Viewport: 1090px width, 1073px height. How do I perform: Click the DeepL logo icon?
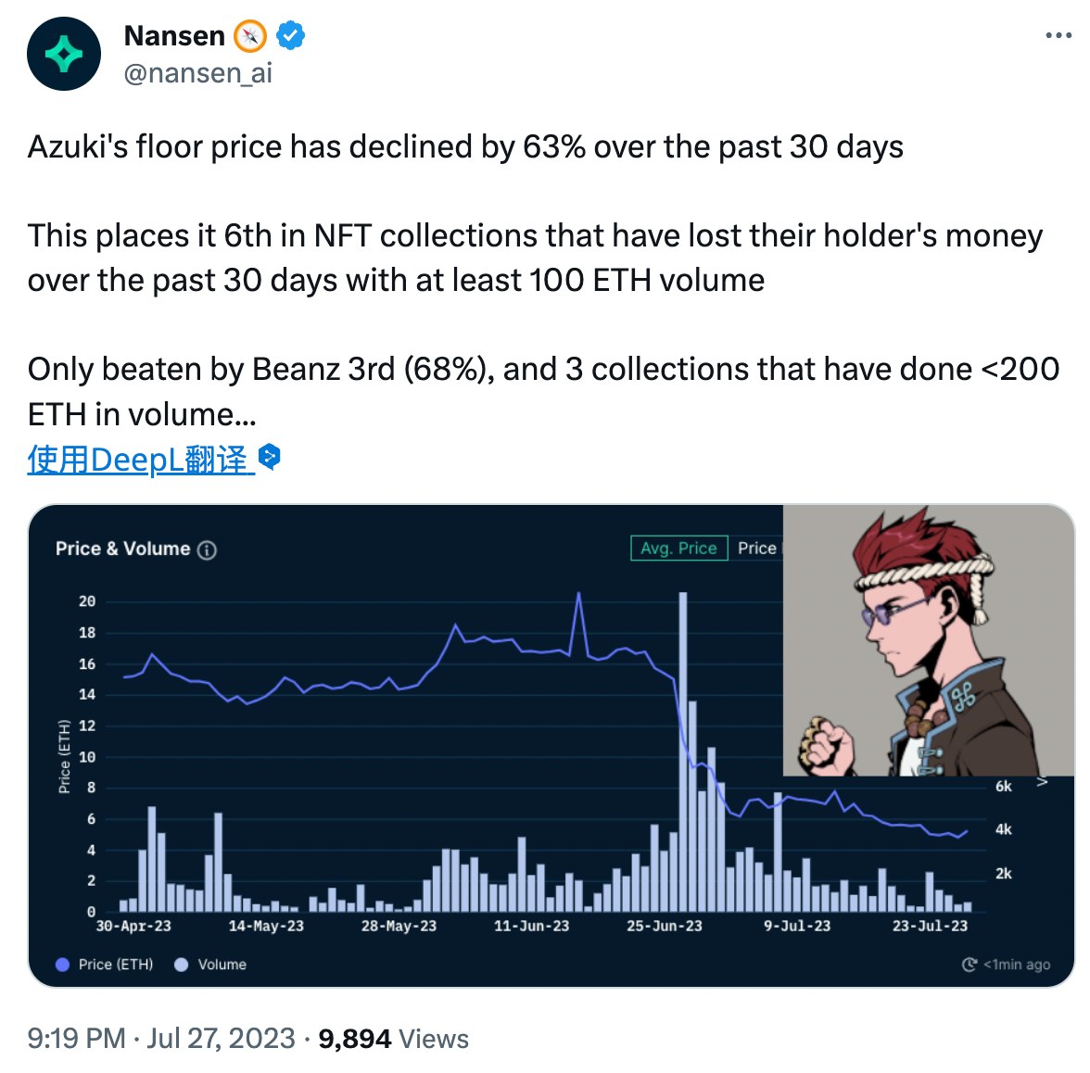pyautogui.click(x=270, y=457)
